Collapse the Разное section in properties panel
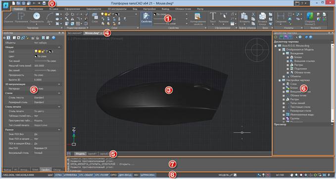The height and width of the screenshot is (179, 336). click(x=59, y=130)
